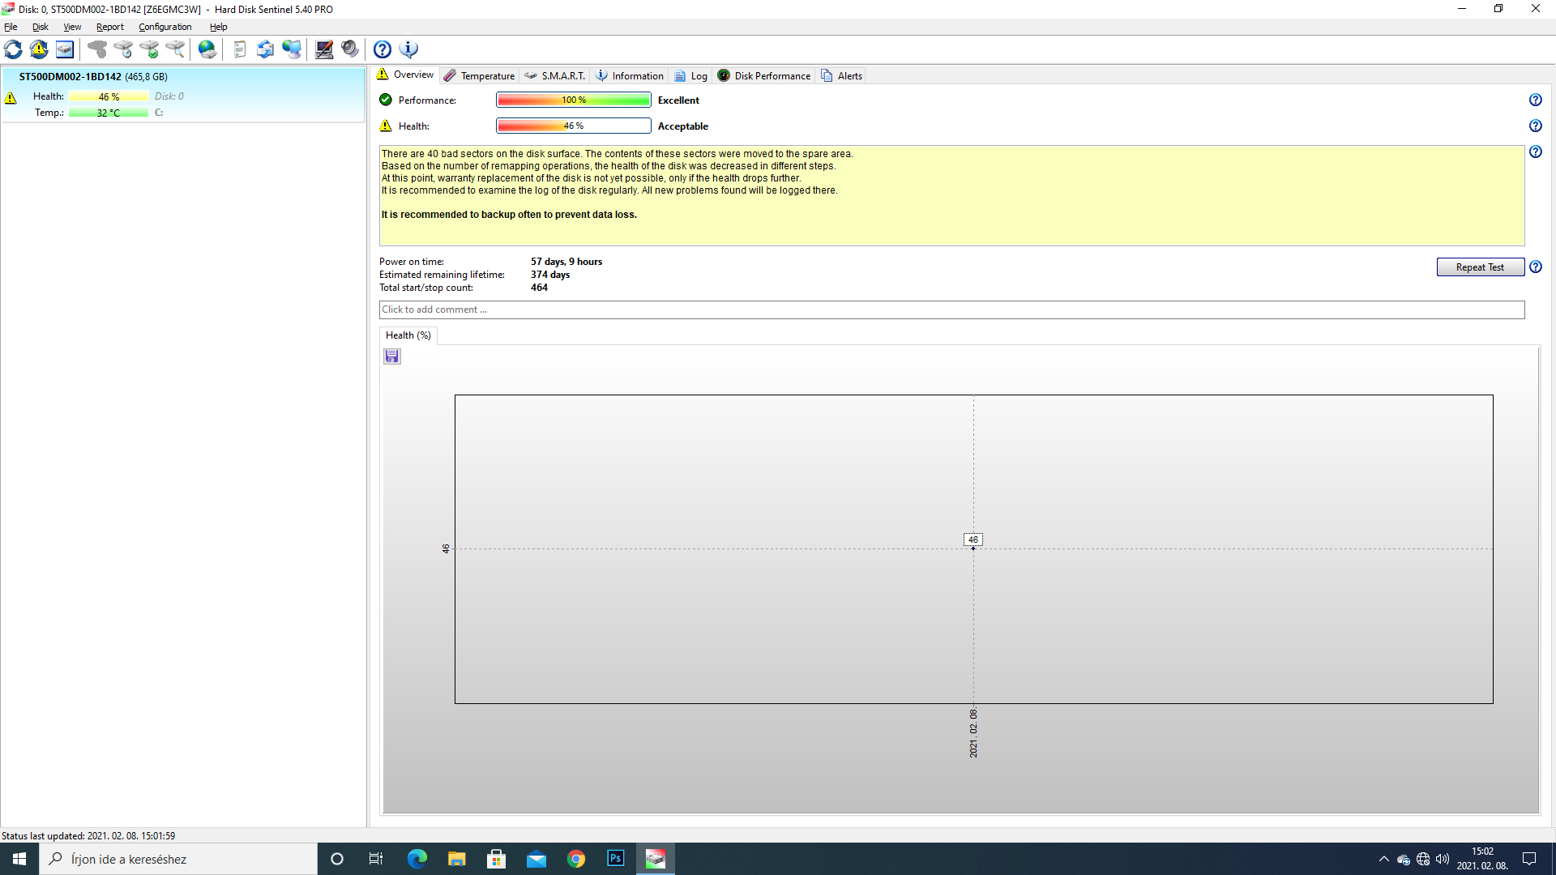Open the File menu
1556x875 pixels.
[x=11, y=27]
